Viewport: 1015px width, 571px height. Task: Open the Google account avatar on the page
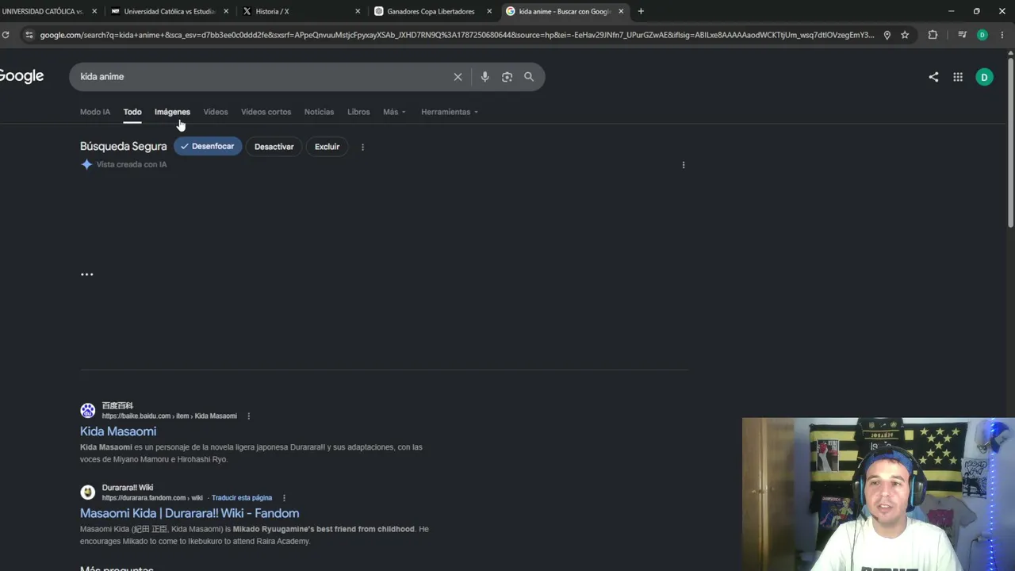pos(984,77)
